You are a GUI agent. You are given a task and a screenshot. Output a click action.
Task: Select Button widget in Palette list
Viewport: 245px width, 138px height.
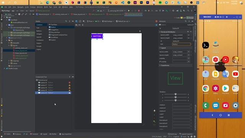[61, 27]
